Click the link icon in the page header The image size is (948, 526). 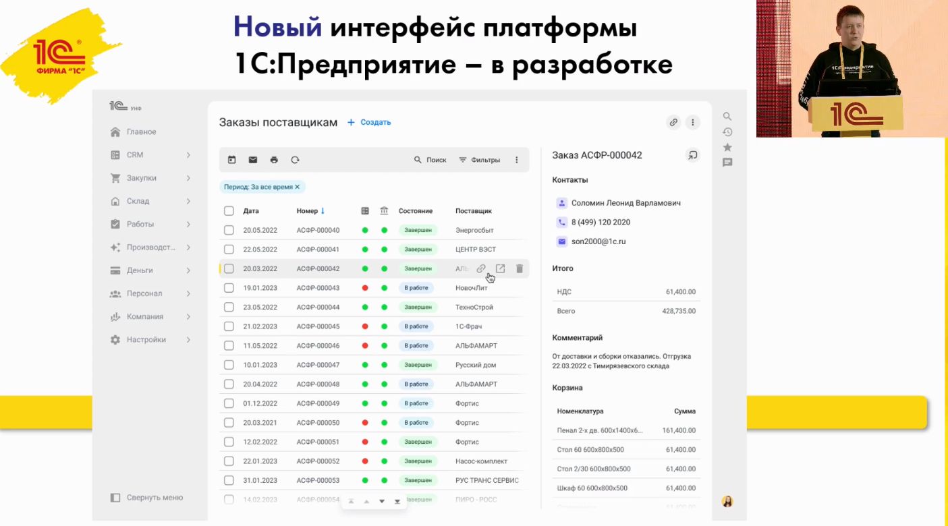[673, 122]
